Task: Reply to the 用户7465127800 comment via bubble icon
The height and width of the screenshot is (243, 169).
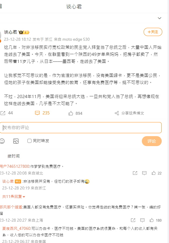Action: click(x=144, y=173)
